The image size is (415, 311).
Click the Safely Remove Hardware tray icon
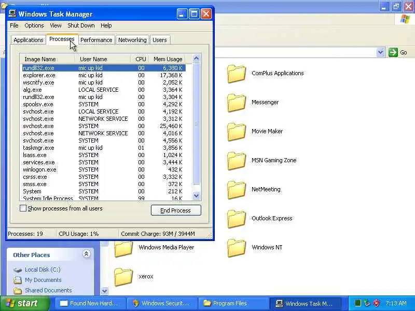367,303
